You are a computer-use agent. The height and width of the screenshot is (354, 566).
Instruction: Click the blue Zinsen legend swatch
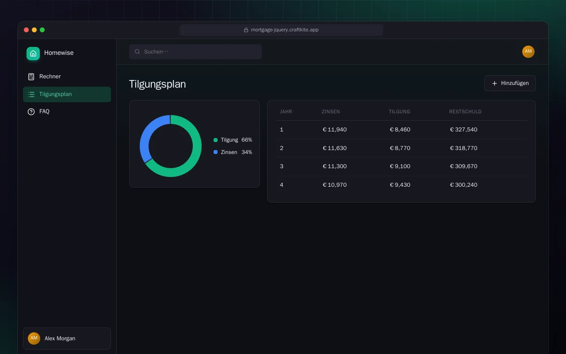215,152
